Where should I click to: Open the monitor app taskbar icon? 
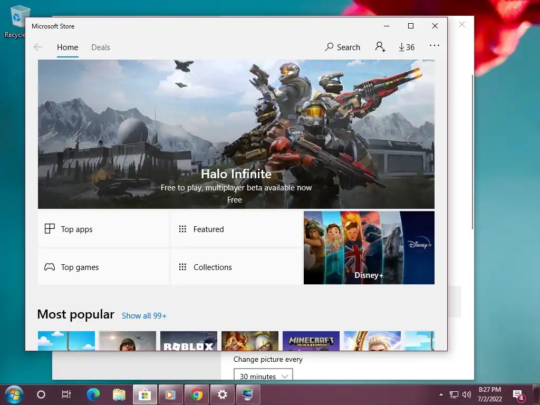tap(248, 394)
